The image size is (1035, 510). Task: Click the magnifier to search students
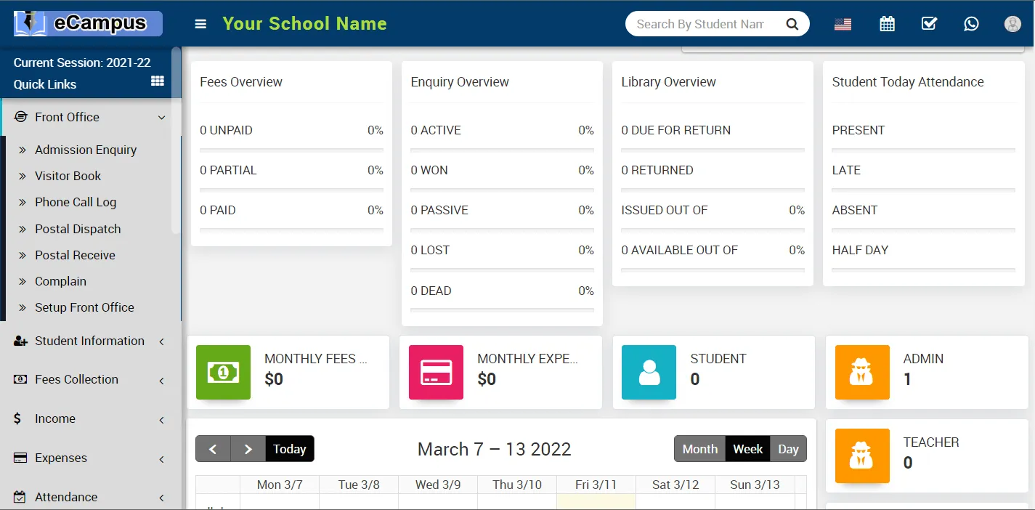[792, 23]
